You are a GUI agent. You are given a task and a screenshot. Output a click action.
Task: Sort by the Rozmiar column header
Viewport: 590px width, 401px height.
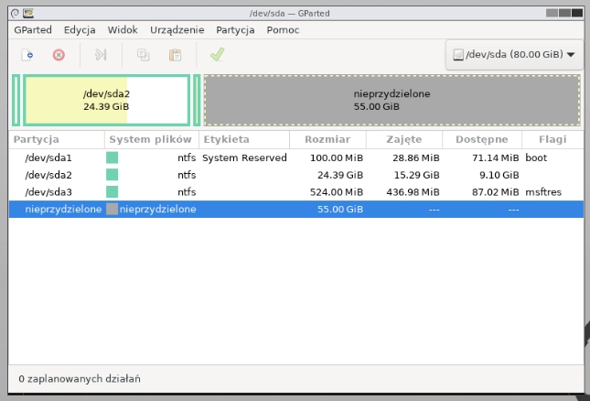coord(327,140)
